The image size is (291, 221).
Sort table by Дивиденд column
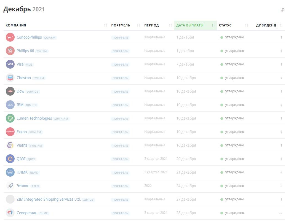(x=281, y=25)
